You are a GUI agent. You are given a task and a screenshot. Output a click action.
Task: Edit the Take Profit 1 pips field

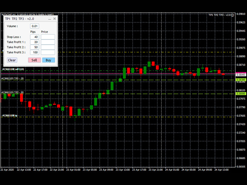(34, 42)
